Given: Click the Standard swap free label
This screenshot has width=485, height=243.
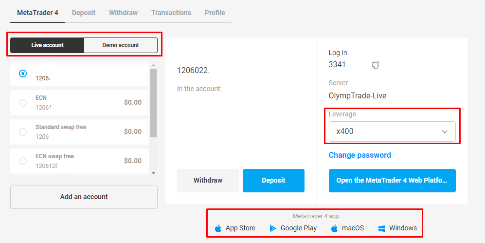Looking at the screenshot, I should pos(61,127).
